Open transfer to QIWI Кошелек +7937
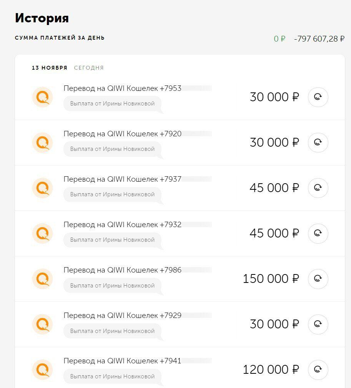Image resolution: width=351 pixels, height=388 pixels. (x=180, y=188)
